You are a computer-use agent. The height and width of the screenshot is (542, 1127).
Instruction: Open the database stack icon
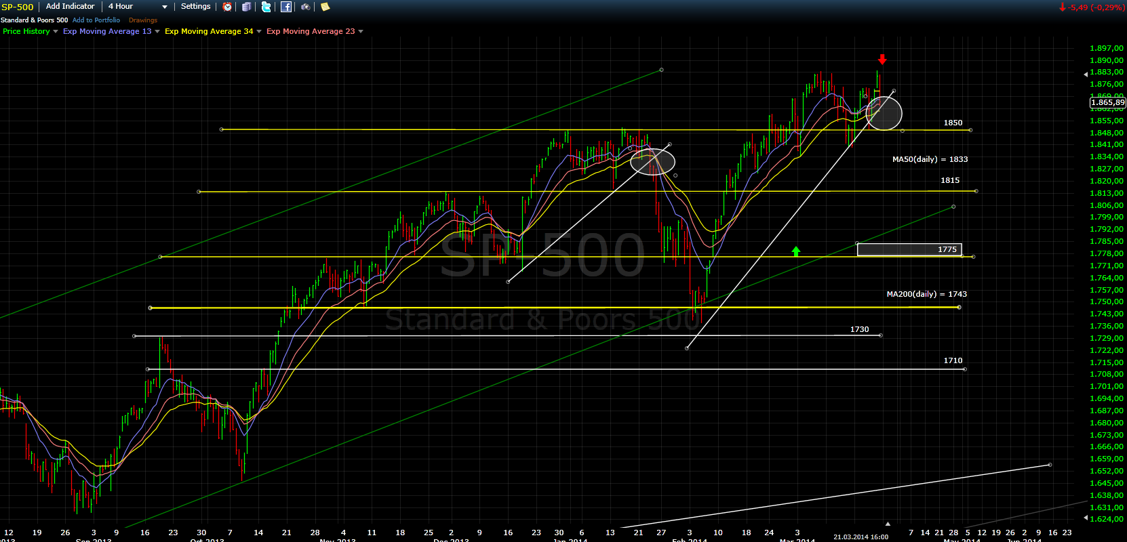[x=247, y=7]
